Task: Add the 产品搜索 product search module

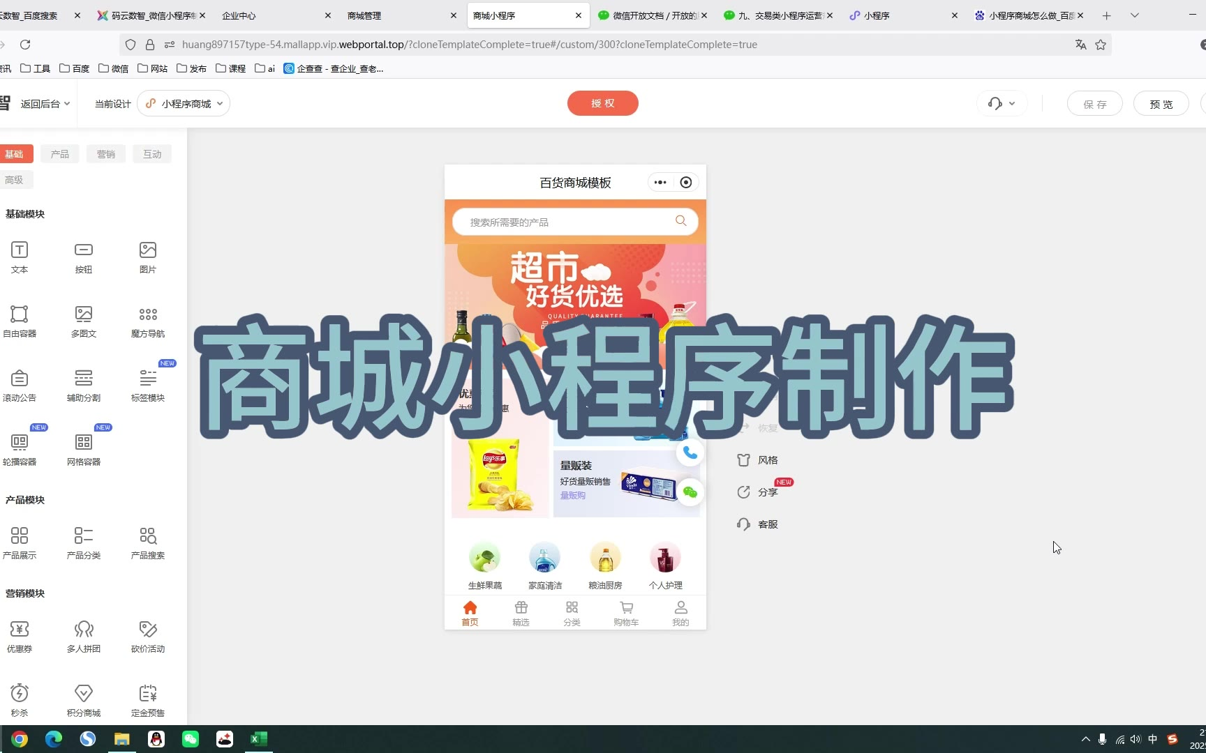Action: point(148,543)
